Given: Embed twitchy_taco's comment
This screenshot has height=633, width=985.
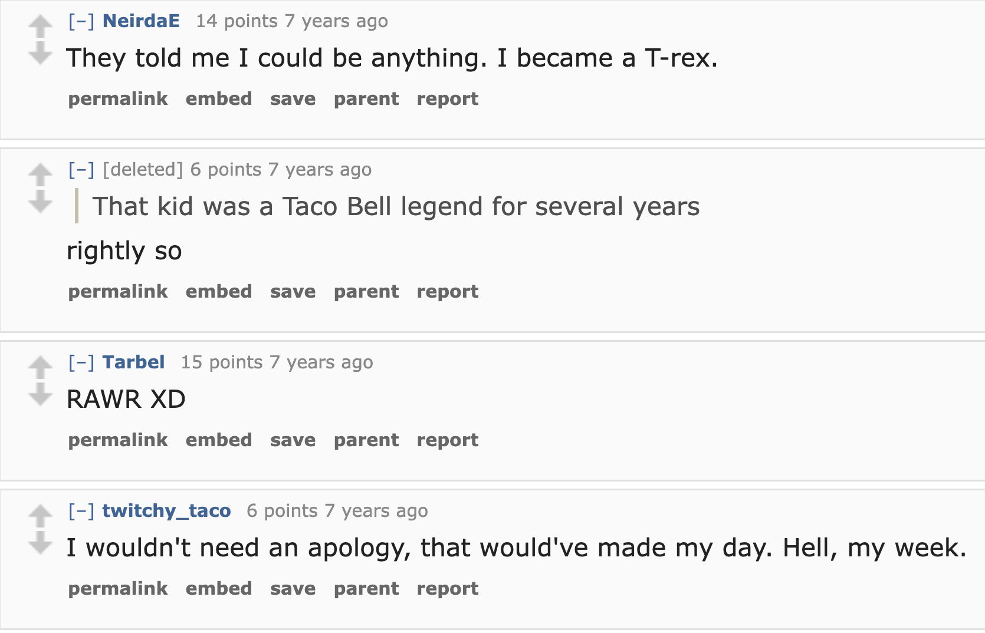Looking at the screenshot, I should tap(219, 588).
